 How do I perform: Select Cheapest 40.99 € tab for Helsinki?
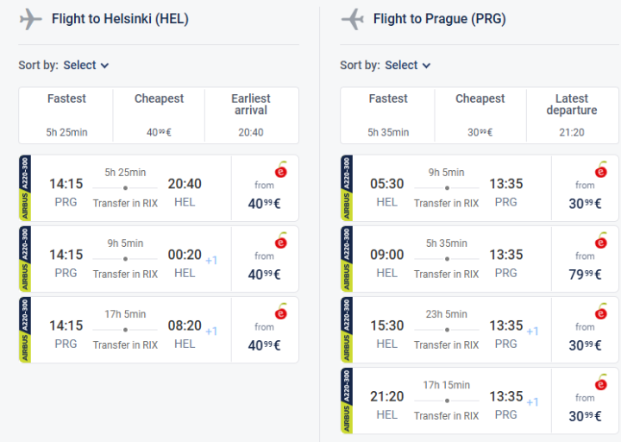coord(159,114)
